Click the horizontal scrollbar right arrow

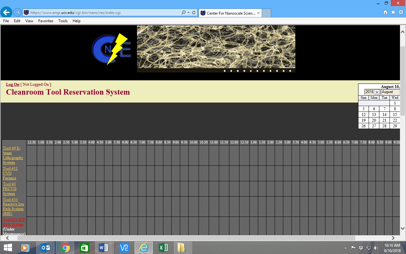393,238
